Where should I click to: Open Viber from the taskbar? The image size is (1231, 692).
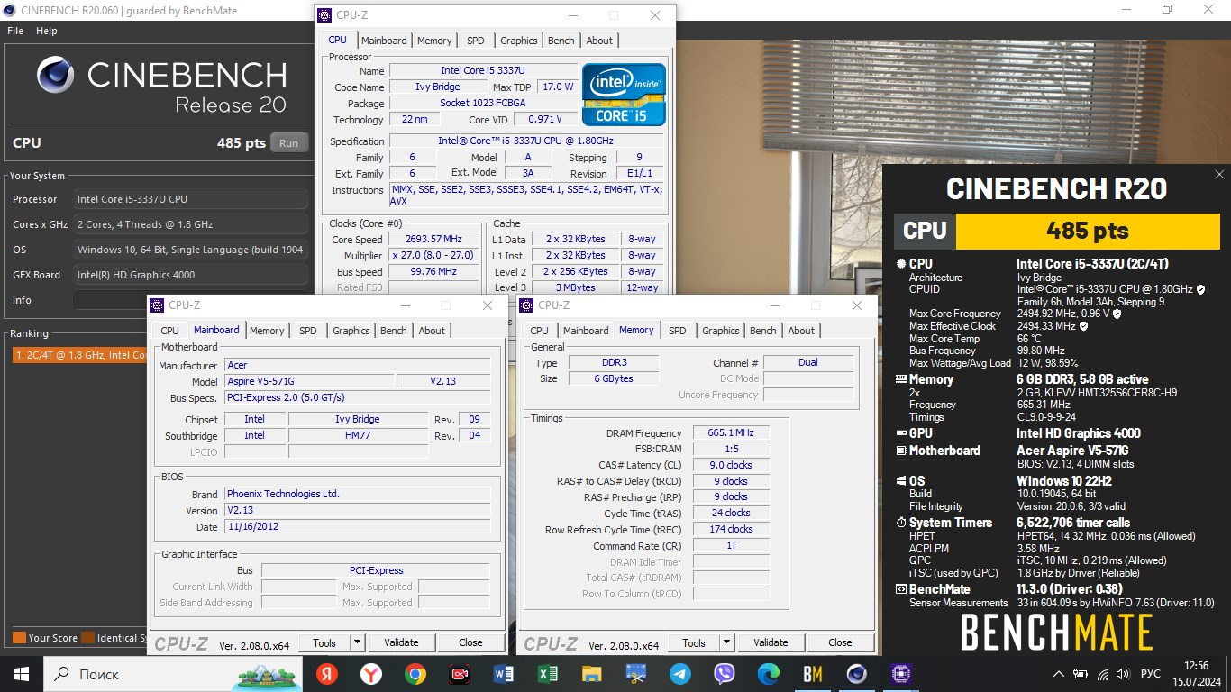coord(724,673)
